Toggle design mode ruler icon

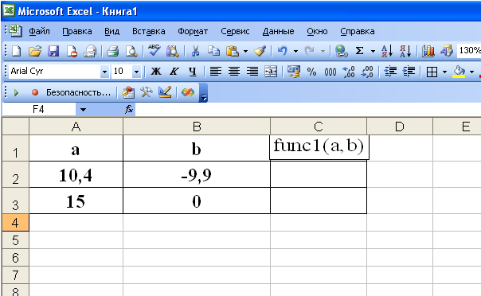[x=165, y=92]
